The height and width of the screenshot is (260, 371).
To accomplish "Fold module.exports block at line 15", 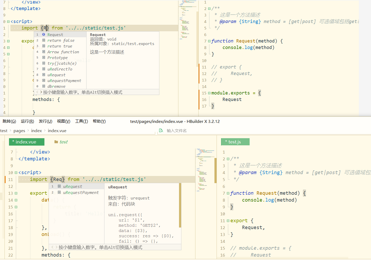I will (209, 93).
